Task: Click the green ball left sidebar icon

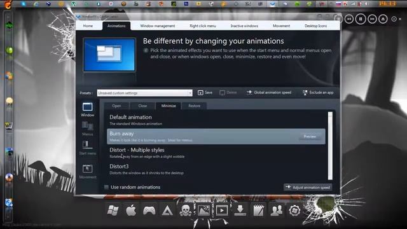Action: coord(10,50)
